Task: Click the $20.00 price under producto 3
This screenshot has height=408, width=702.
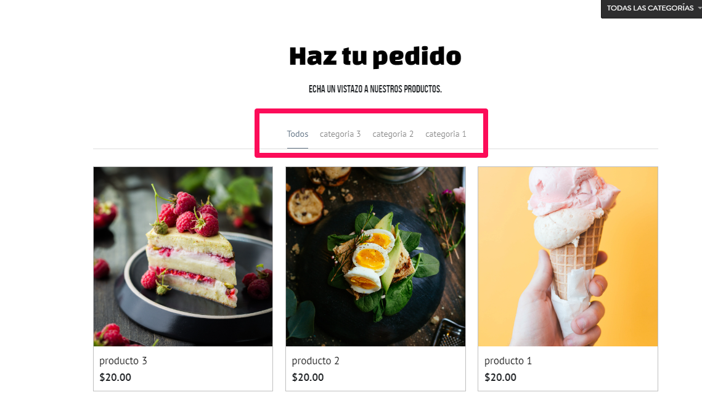Action: pyautogui.click(x=115, y=378)
